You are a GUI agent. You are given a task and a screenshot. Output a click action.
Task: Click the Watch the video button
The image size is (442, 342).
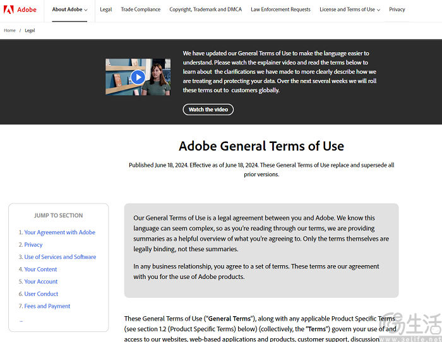(x=208, y=110)
